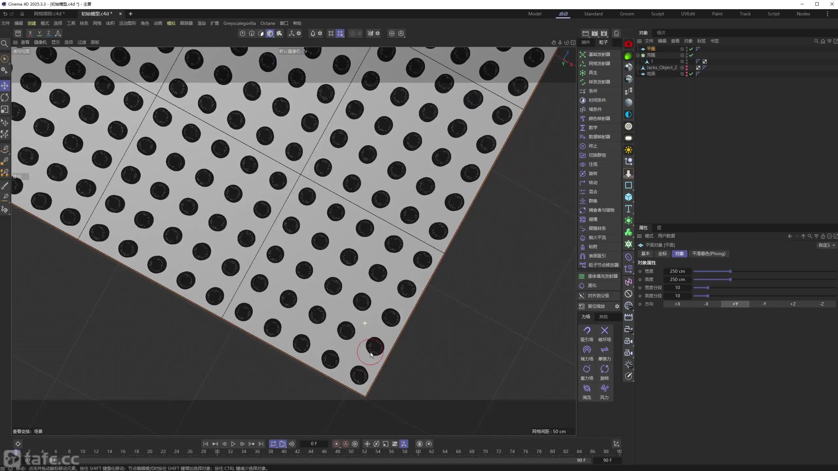Screen dimensions: 838x471
Task: Switch to the 坐标 attributes tab
Action: point(662,253)
